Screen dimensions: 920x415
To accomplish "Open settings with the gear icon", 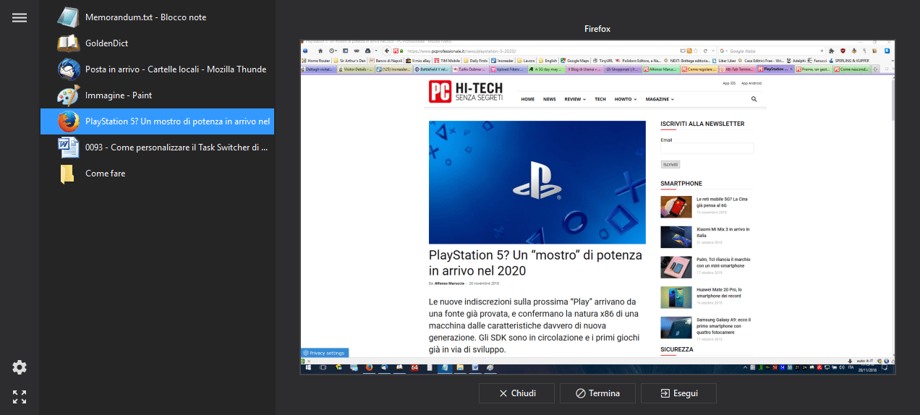I will tap(20, 367).
